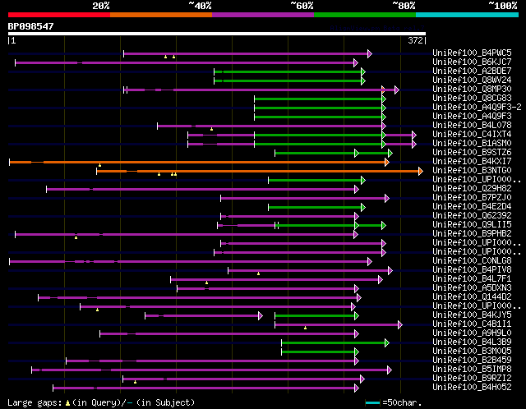Select the UniRef100_B3NTG0 label

point(472,170)
